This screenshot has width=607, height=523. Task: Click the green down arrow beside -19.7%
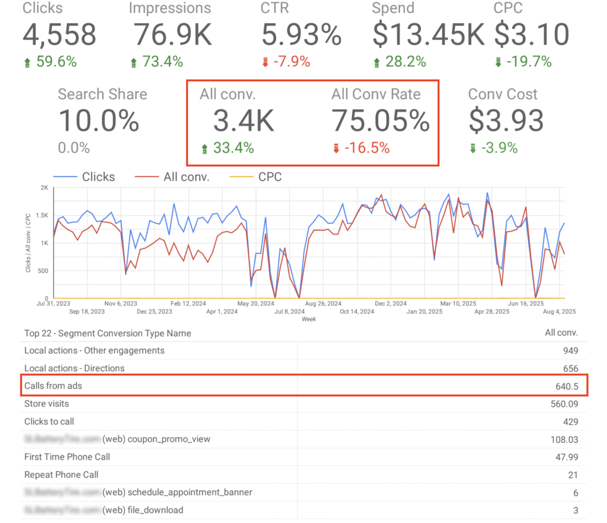point(499,62)
